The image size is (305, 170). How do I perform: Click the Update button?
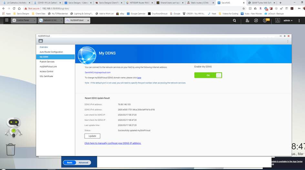click(x=92, y=136)
